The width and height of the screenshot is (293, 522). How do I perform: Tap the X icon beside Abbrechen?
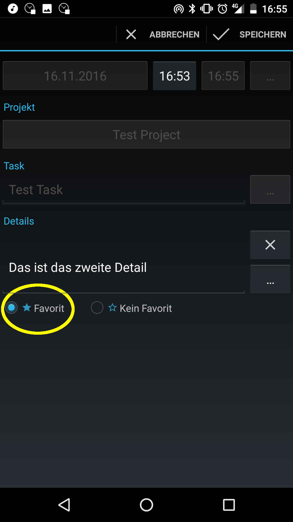(x=131, y=35)
